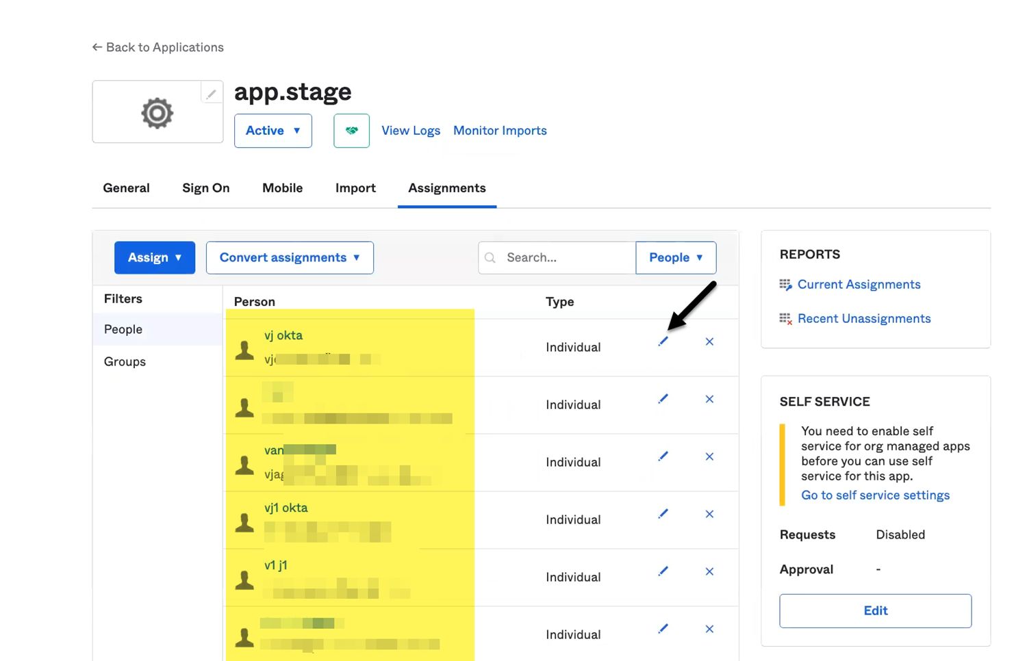Expand the Assign dropdown button
Viewport: 1027px width, 661px height.
tap(155, 258)
